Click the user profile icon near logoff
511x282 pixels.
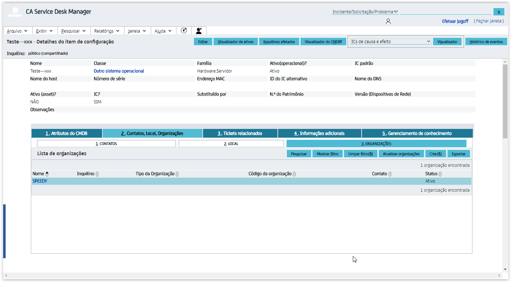click(x=388, y=21)
